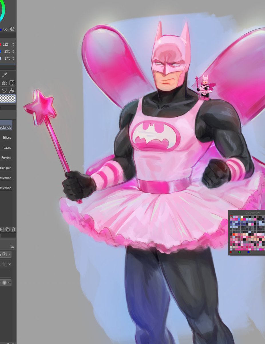Click the duplicate sub tool icon

tap(8, 229)
